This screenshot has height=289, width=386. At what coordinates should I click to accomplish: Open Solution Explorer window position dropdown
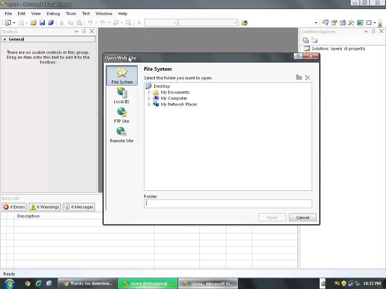(x=366, y=32)
